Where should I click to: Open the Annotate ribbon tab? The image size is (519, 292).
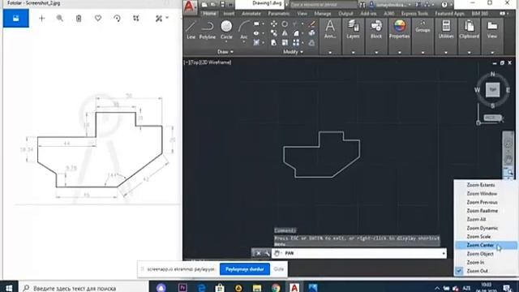coord(251,14)
